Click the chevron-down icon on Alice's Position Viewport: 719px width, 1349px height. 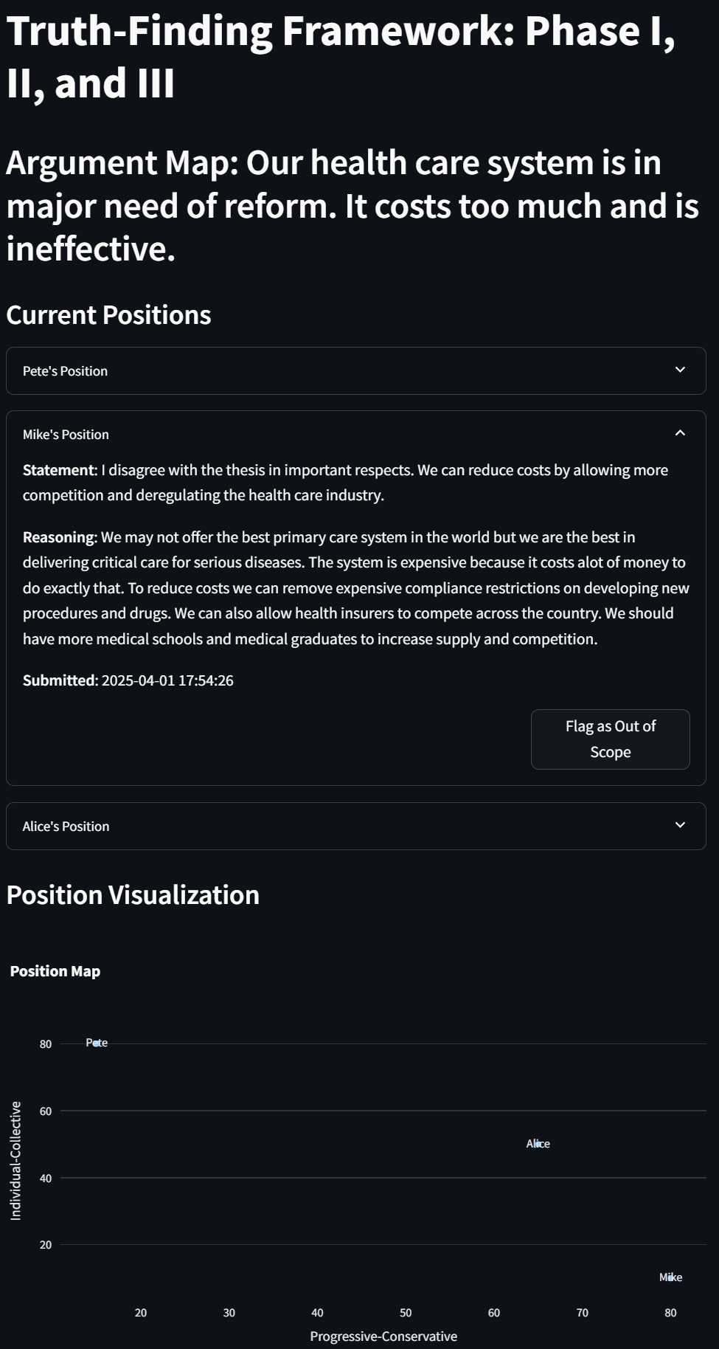point(680,825)
